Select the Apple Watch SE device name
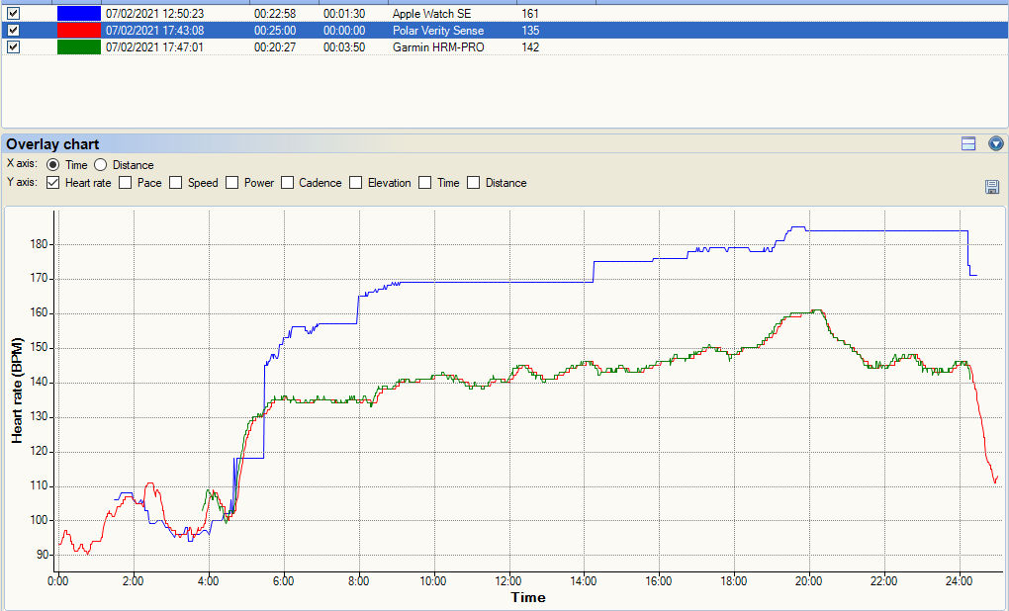Screen dimensions: 1009x611 (431, 14)
